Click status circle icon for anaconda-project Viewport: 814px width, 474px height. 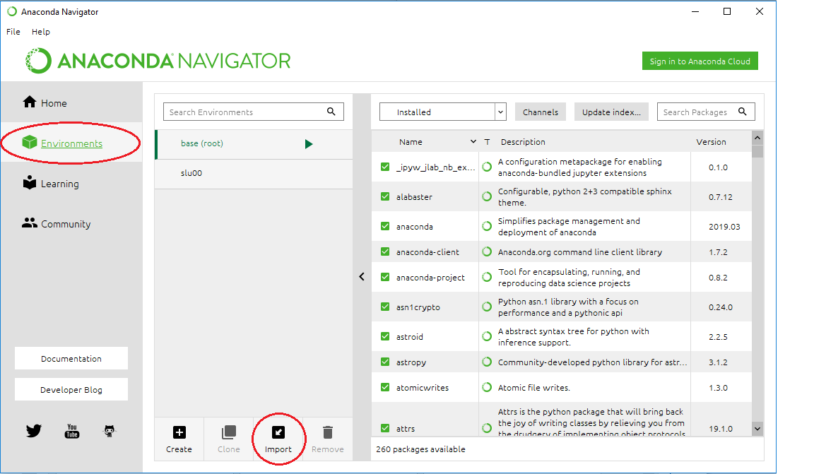487,277
